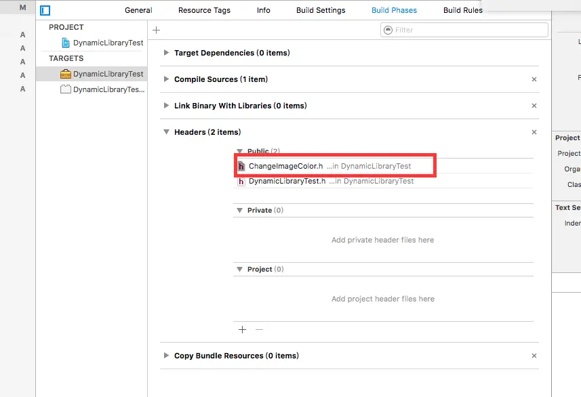Screen dimensions: 581x397
Task: Open the Resource Tags tab
Action: pyautogui.click(x=204, y=10)
